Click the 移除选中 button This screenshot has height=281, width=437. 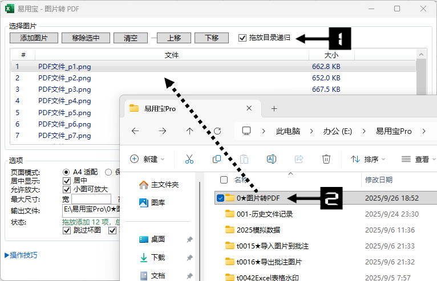86,38
